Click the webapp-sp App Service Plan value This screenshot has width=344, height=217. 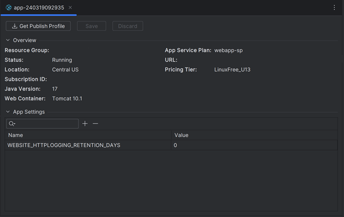pyautogui.click(x=228, y=50)
